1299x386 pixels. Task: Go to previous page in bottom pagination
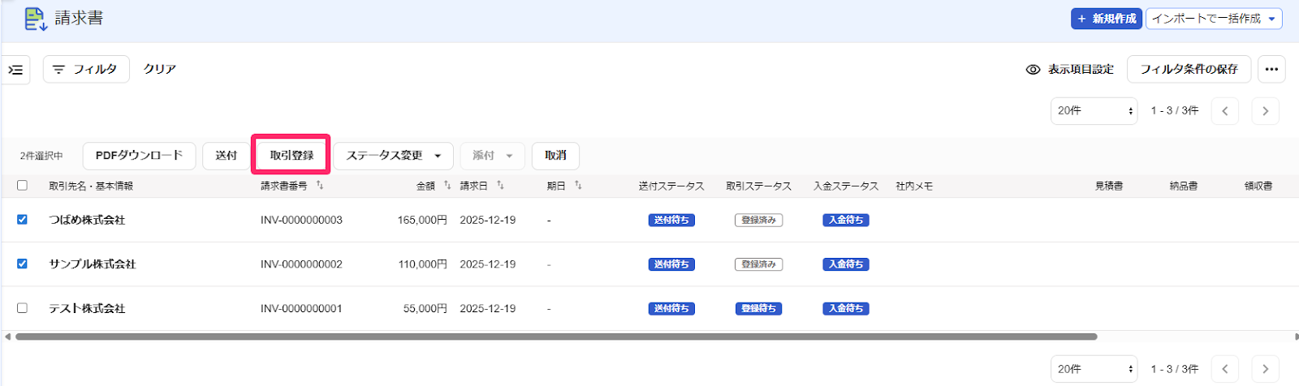tap(1224, 369)
